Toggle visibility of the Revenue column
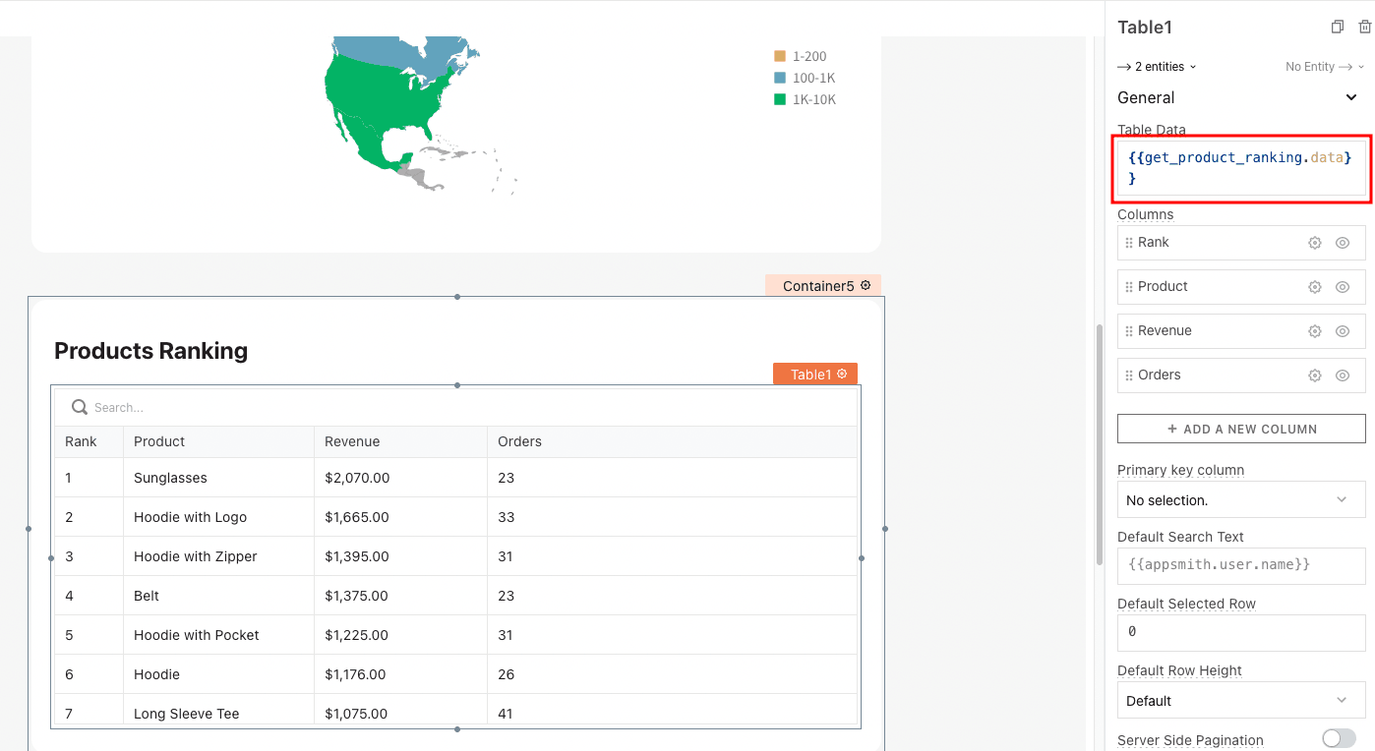 pos(1343,331)
